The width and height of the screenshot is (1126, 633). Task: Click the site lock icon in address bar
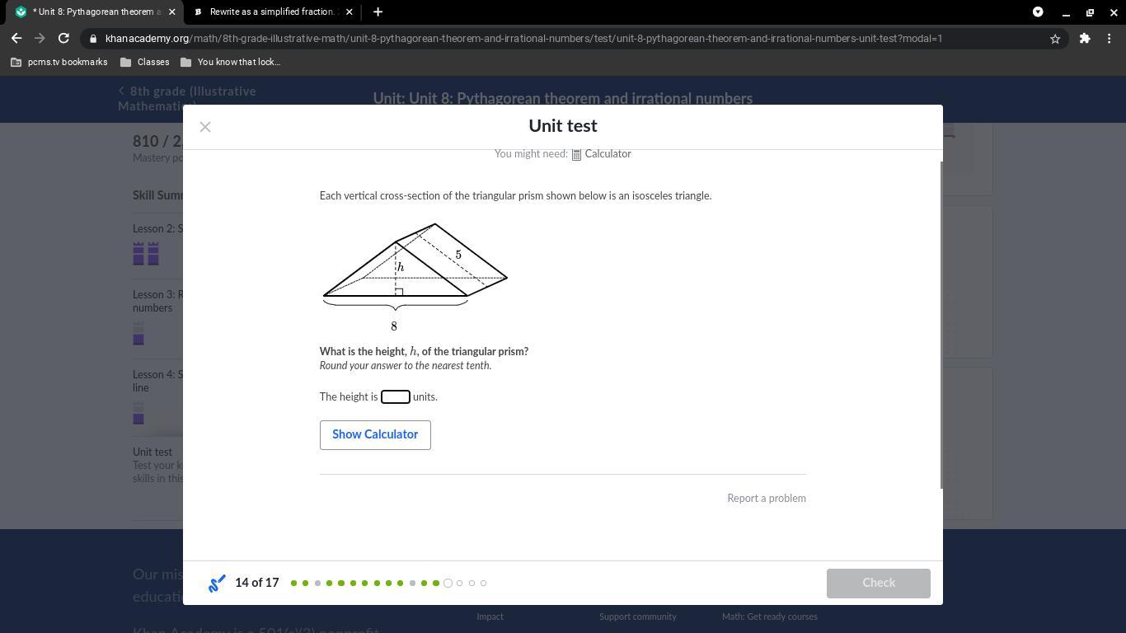click(94, 39)
